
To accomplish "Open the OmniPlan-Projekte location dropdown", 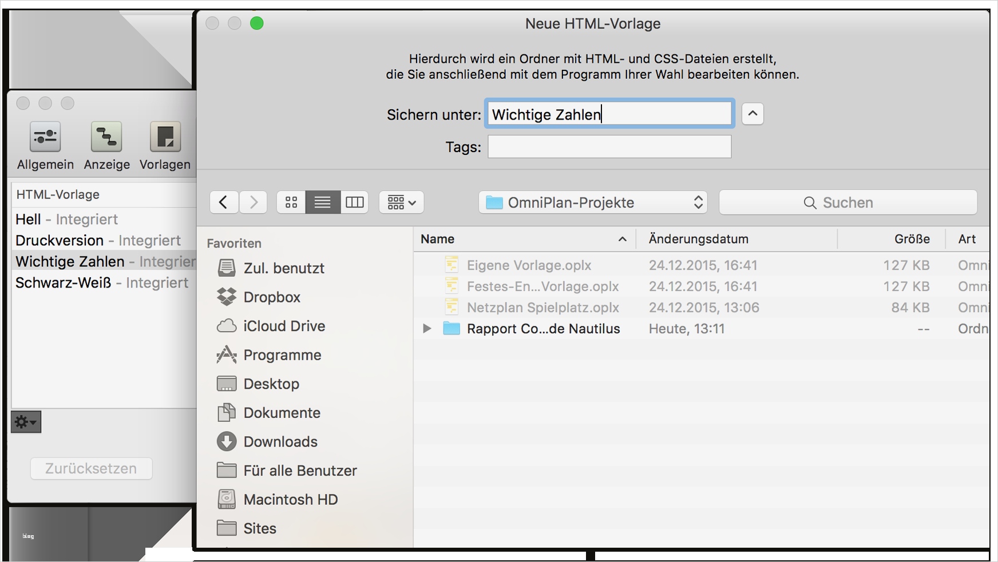I will point(593,202).
